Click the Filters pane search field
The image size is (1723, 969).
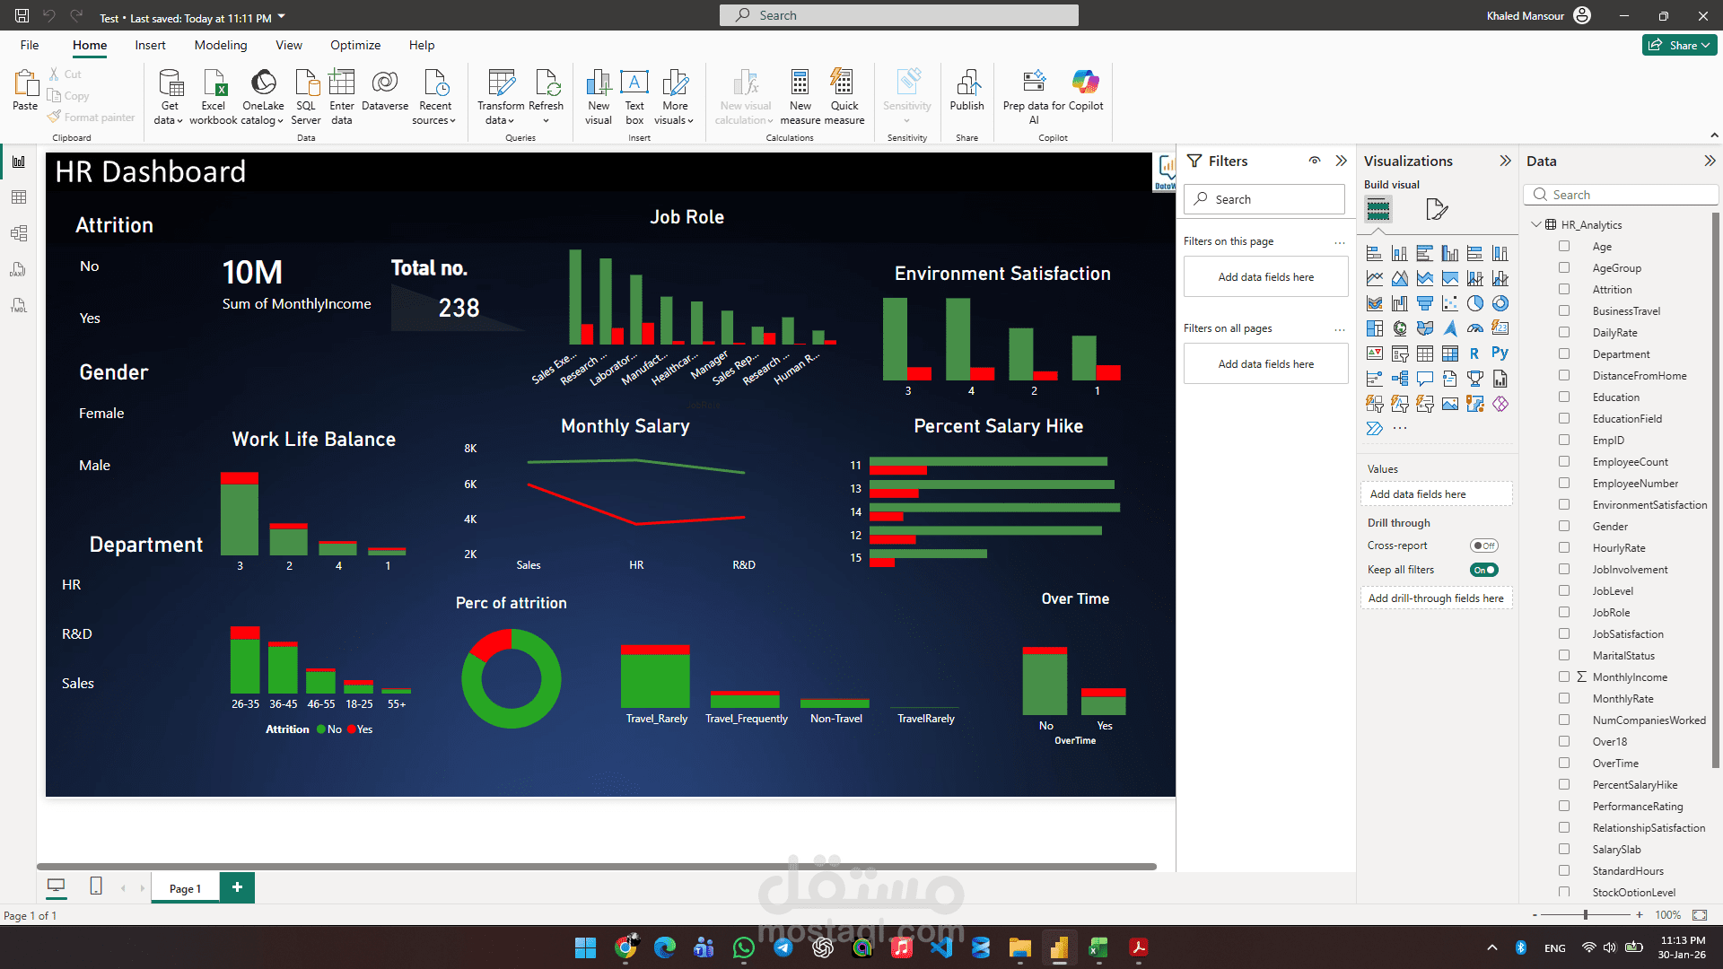click(x=1265, y=199)
